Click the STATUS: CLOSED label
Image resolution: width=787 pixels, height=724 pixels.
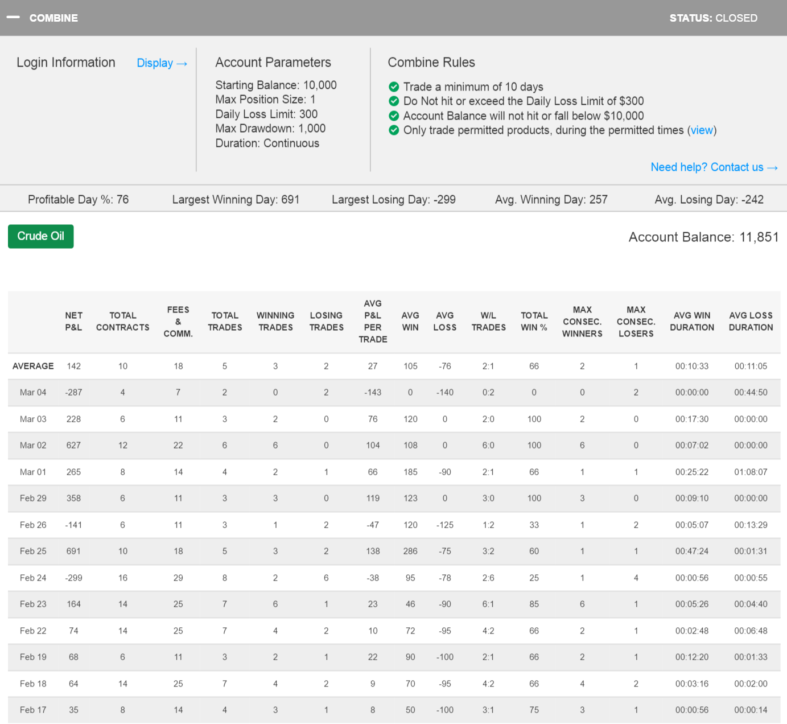tap(713, 18)
